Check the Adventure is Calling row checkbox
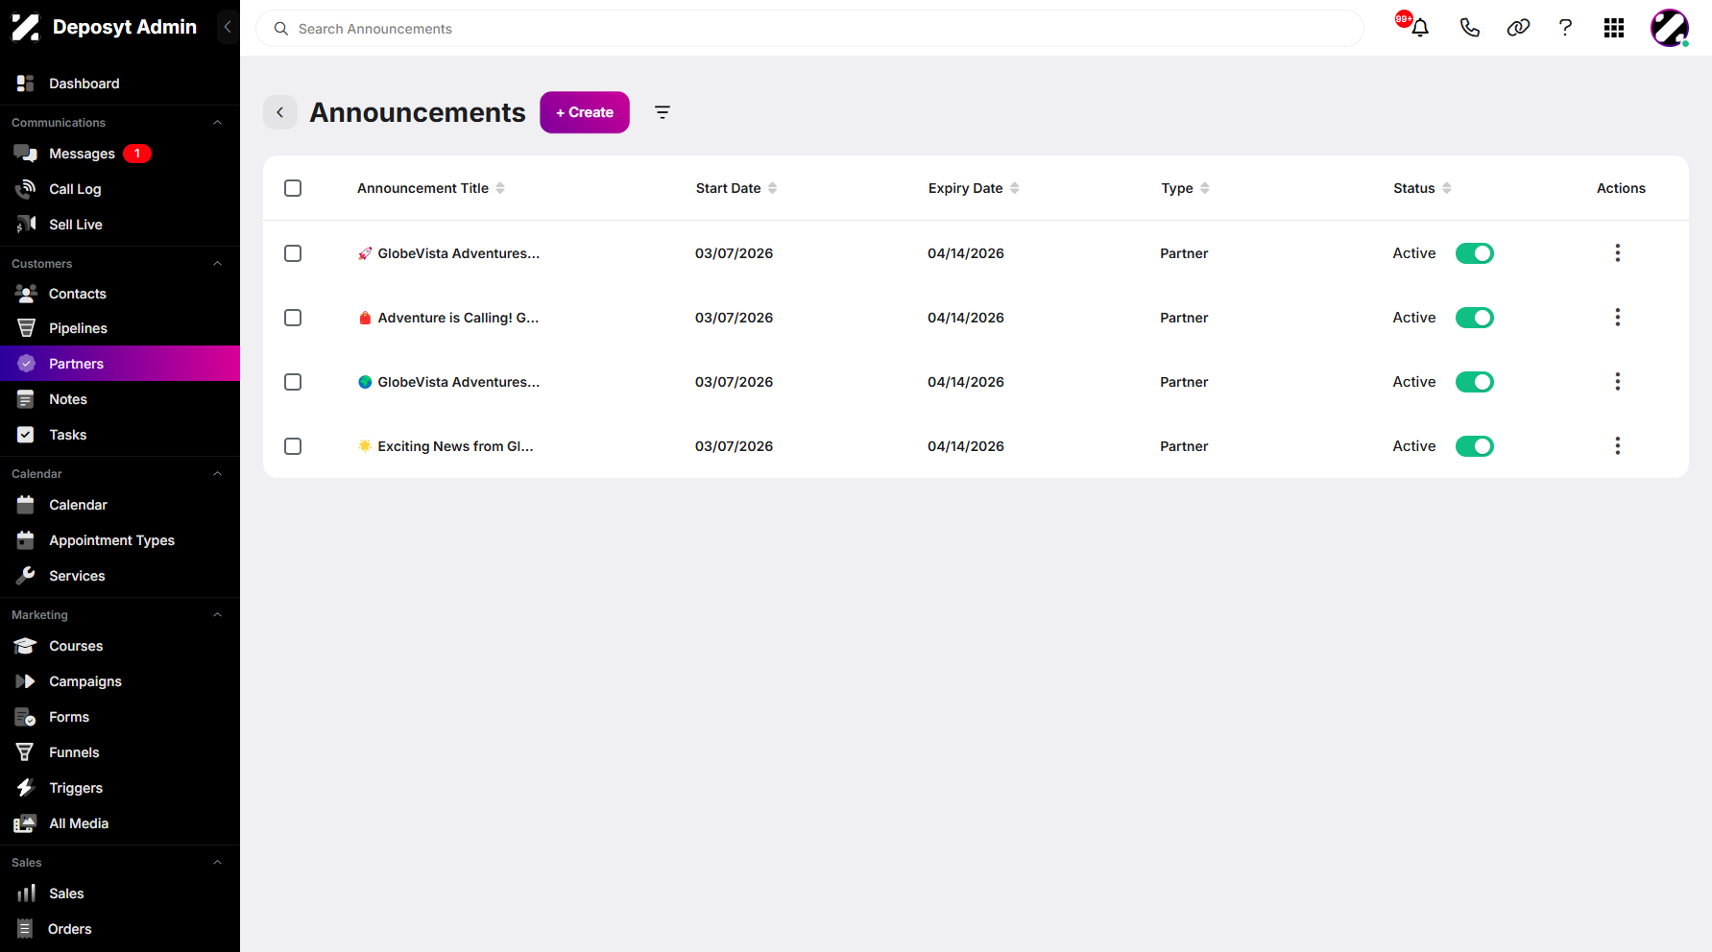The width and height of the screenshot is (1712, 952). [293, 318]
